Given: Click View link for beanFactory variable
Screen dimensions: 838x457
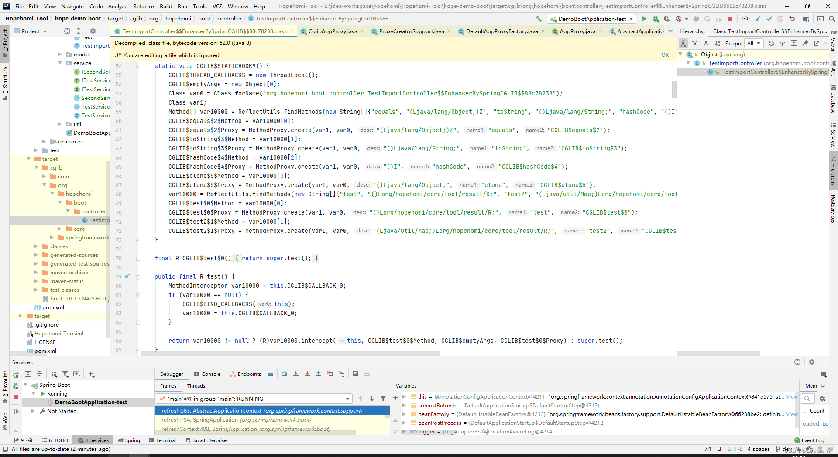Looking at the screenshot, I should click(x=792, y=414).
